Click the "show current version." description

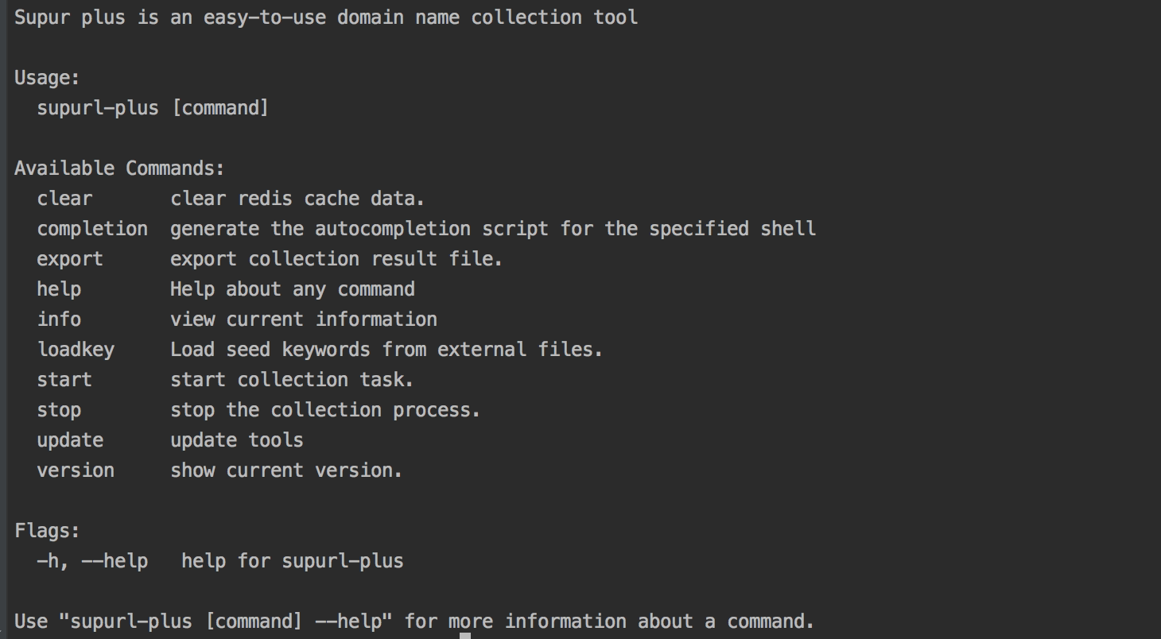286,471
